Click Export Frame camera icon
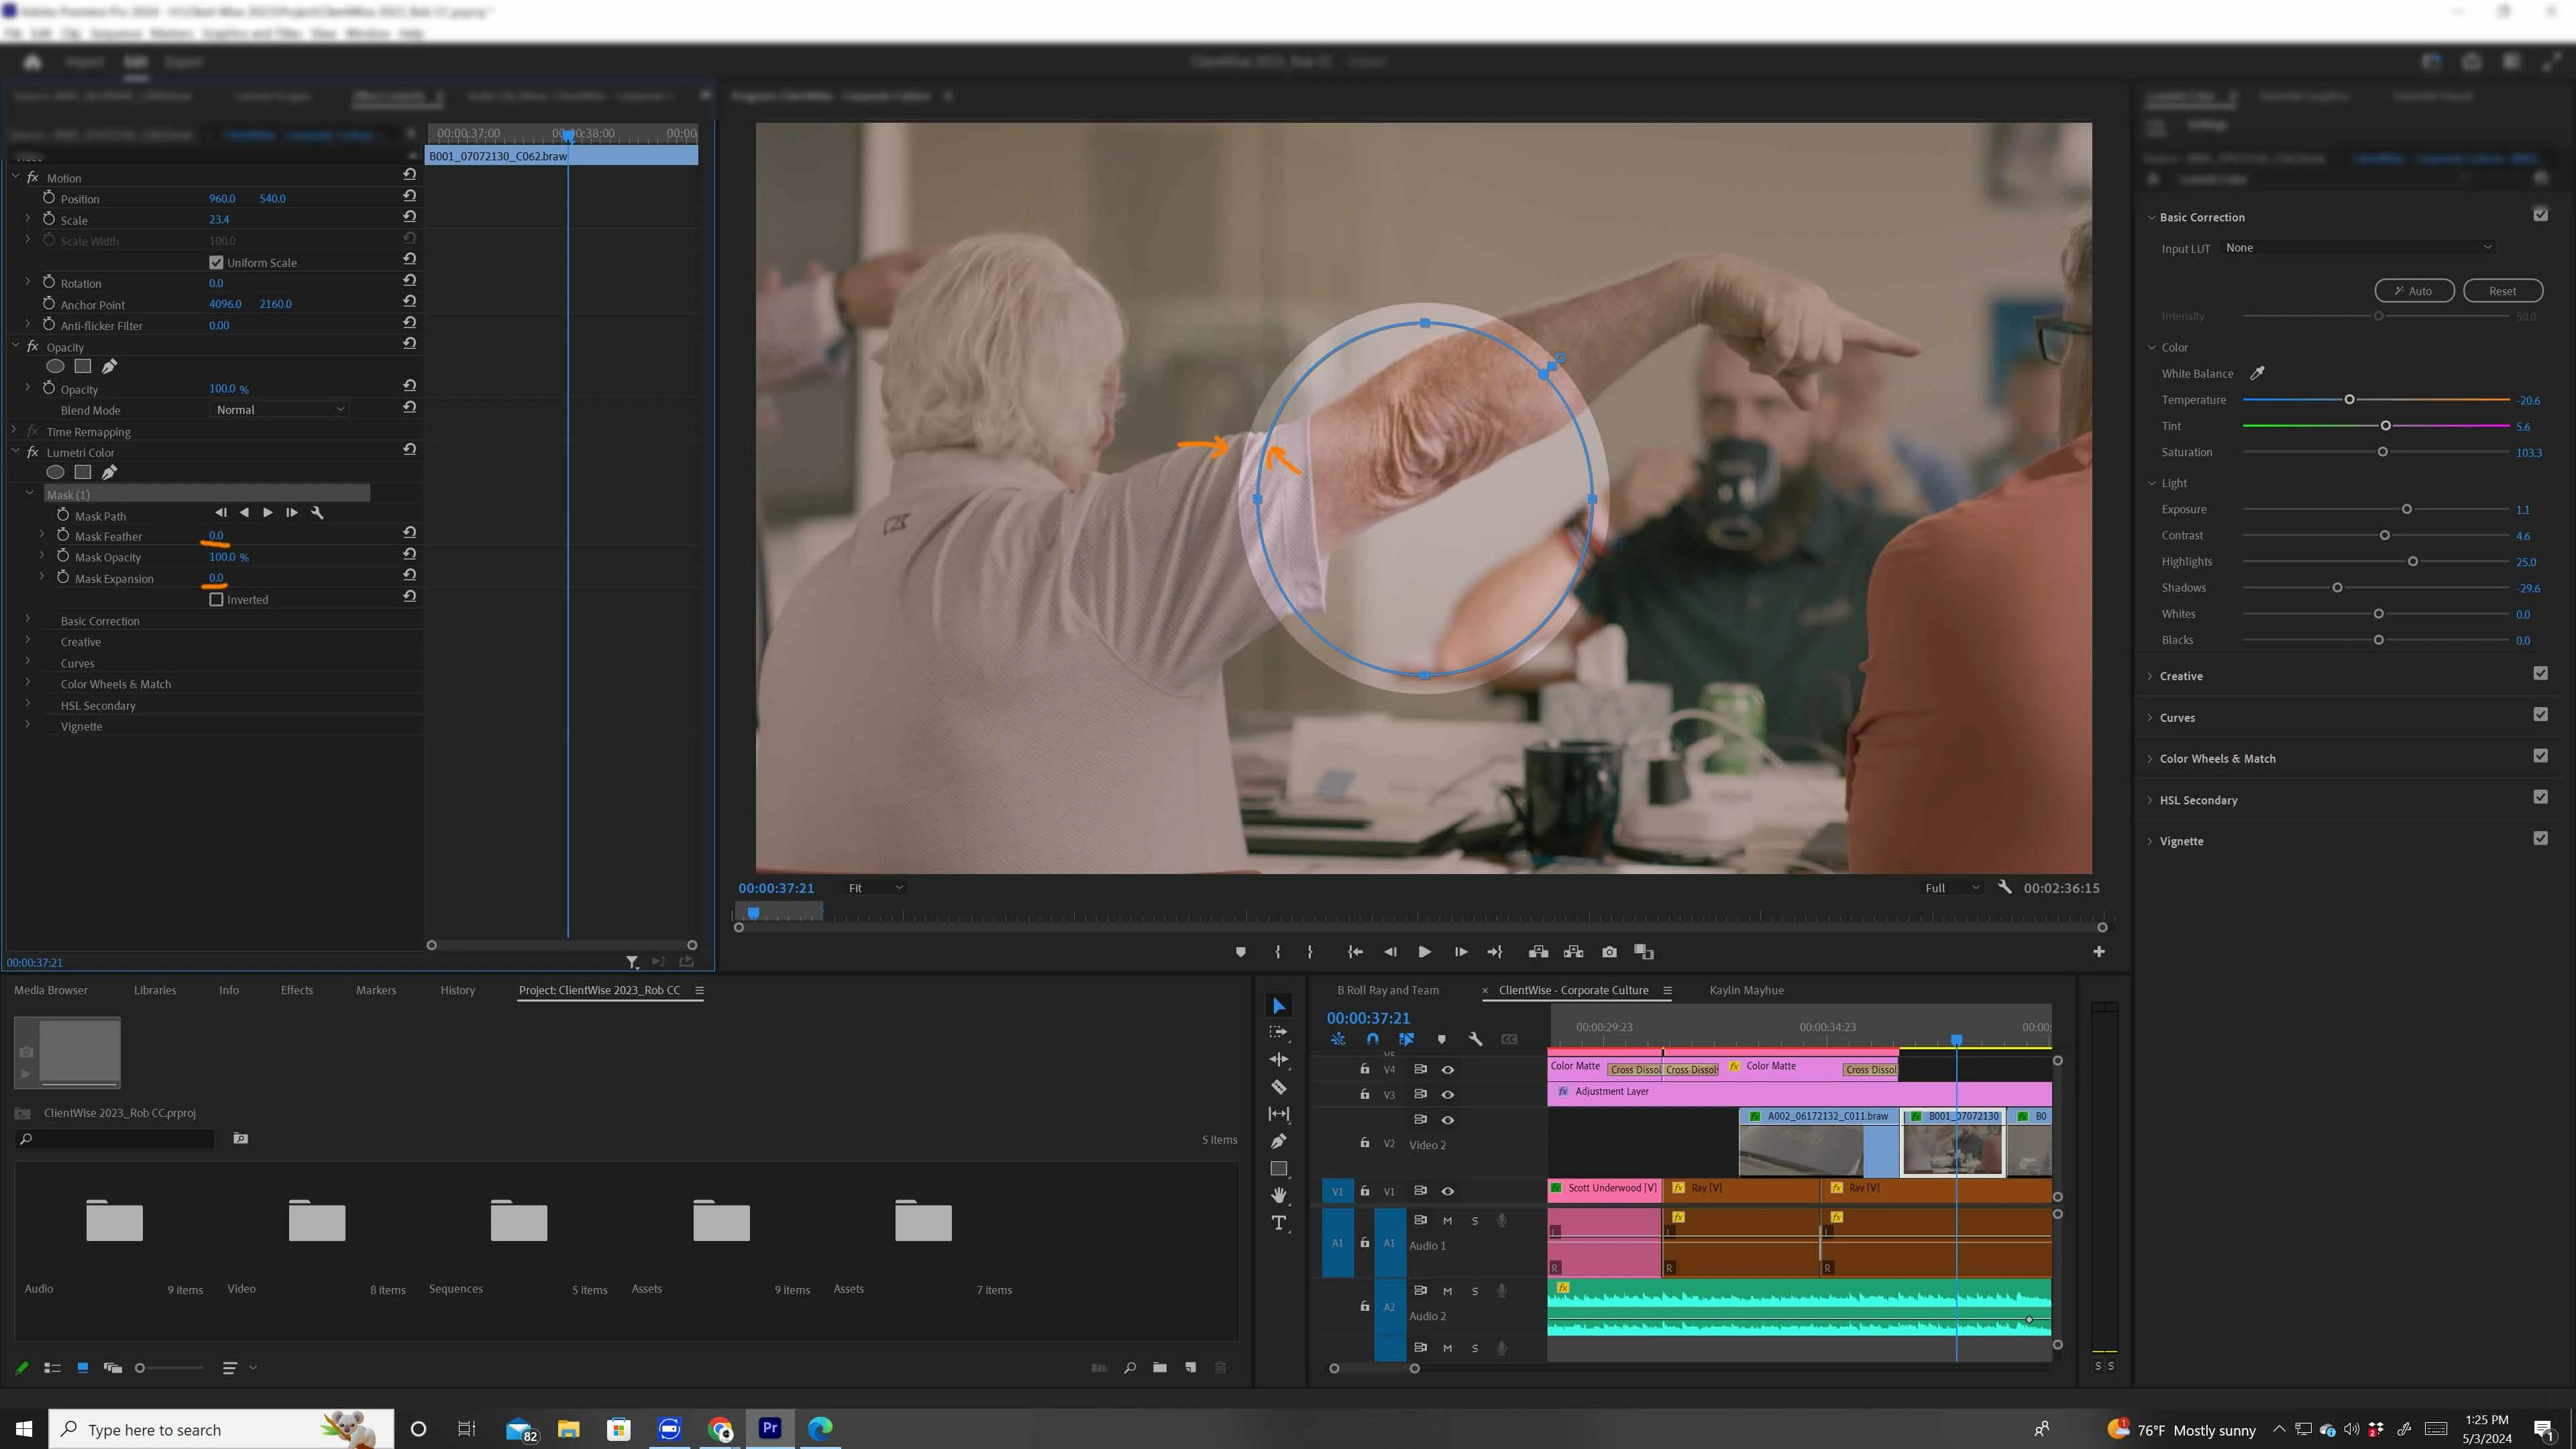2576x1449 pixels. pyautogui.click(x=1609, y=952)
